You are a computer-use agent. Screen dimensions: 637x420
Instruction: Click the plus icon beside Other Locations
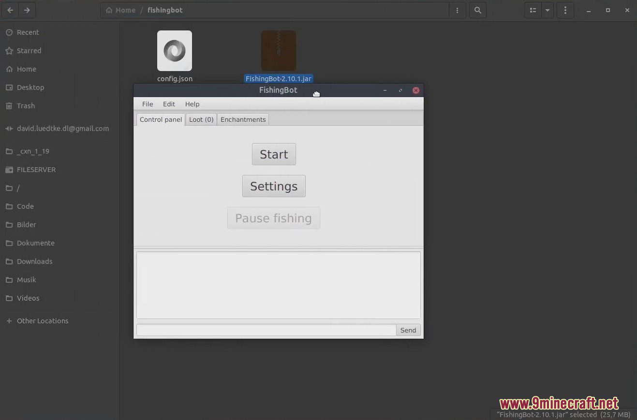coord(9,321)
